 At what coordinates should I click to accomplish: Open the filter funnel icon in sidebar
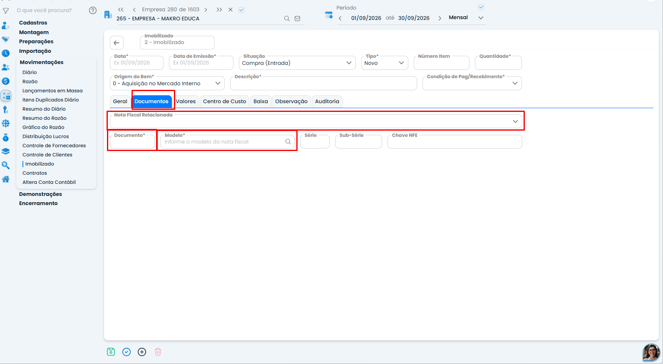pyautogui.click(x=6, y=11)
